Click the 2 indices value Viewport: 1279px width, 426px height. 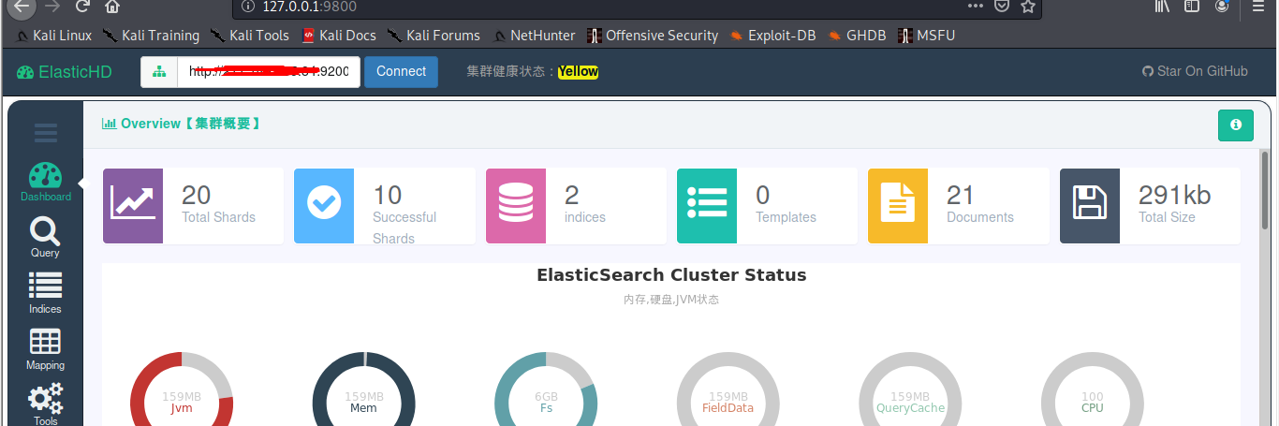pos(572,195)
